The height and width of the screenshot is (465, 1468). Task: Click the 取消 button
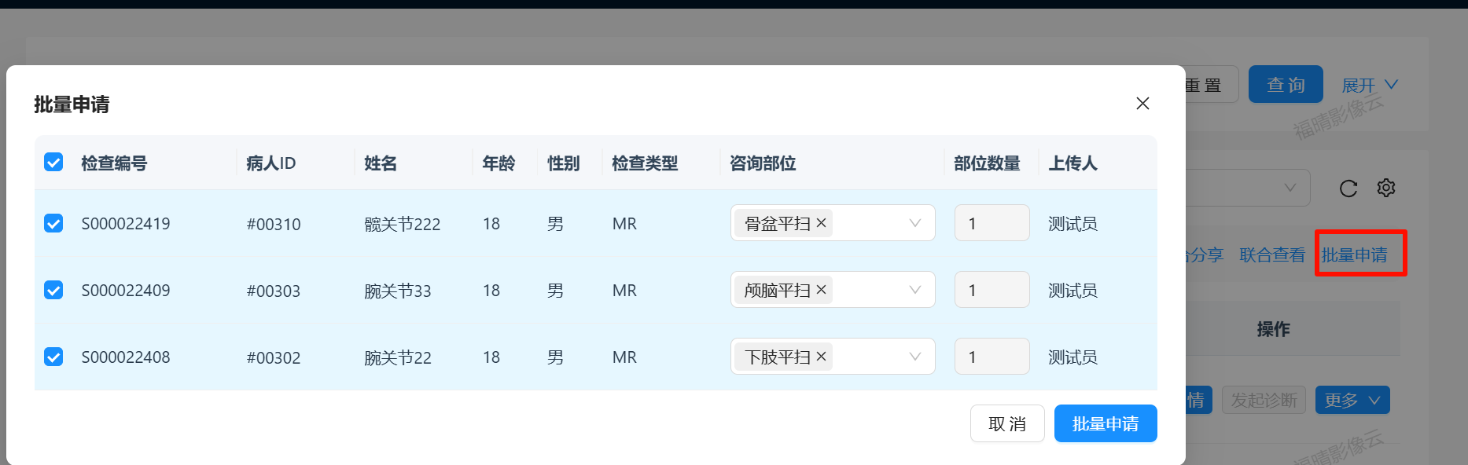(1006, 424)
